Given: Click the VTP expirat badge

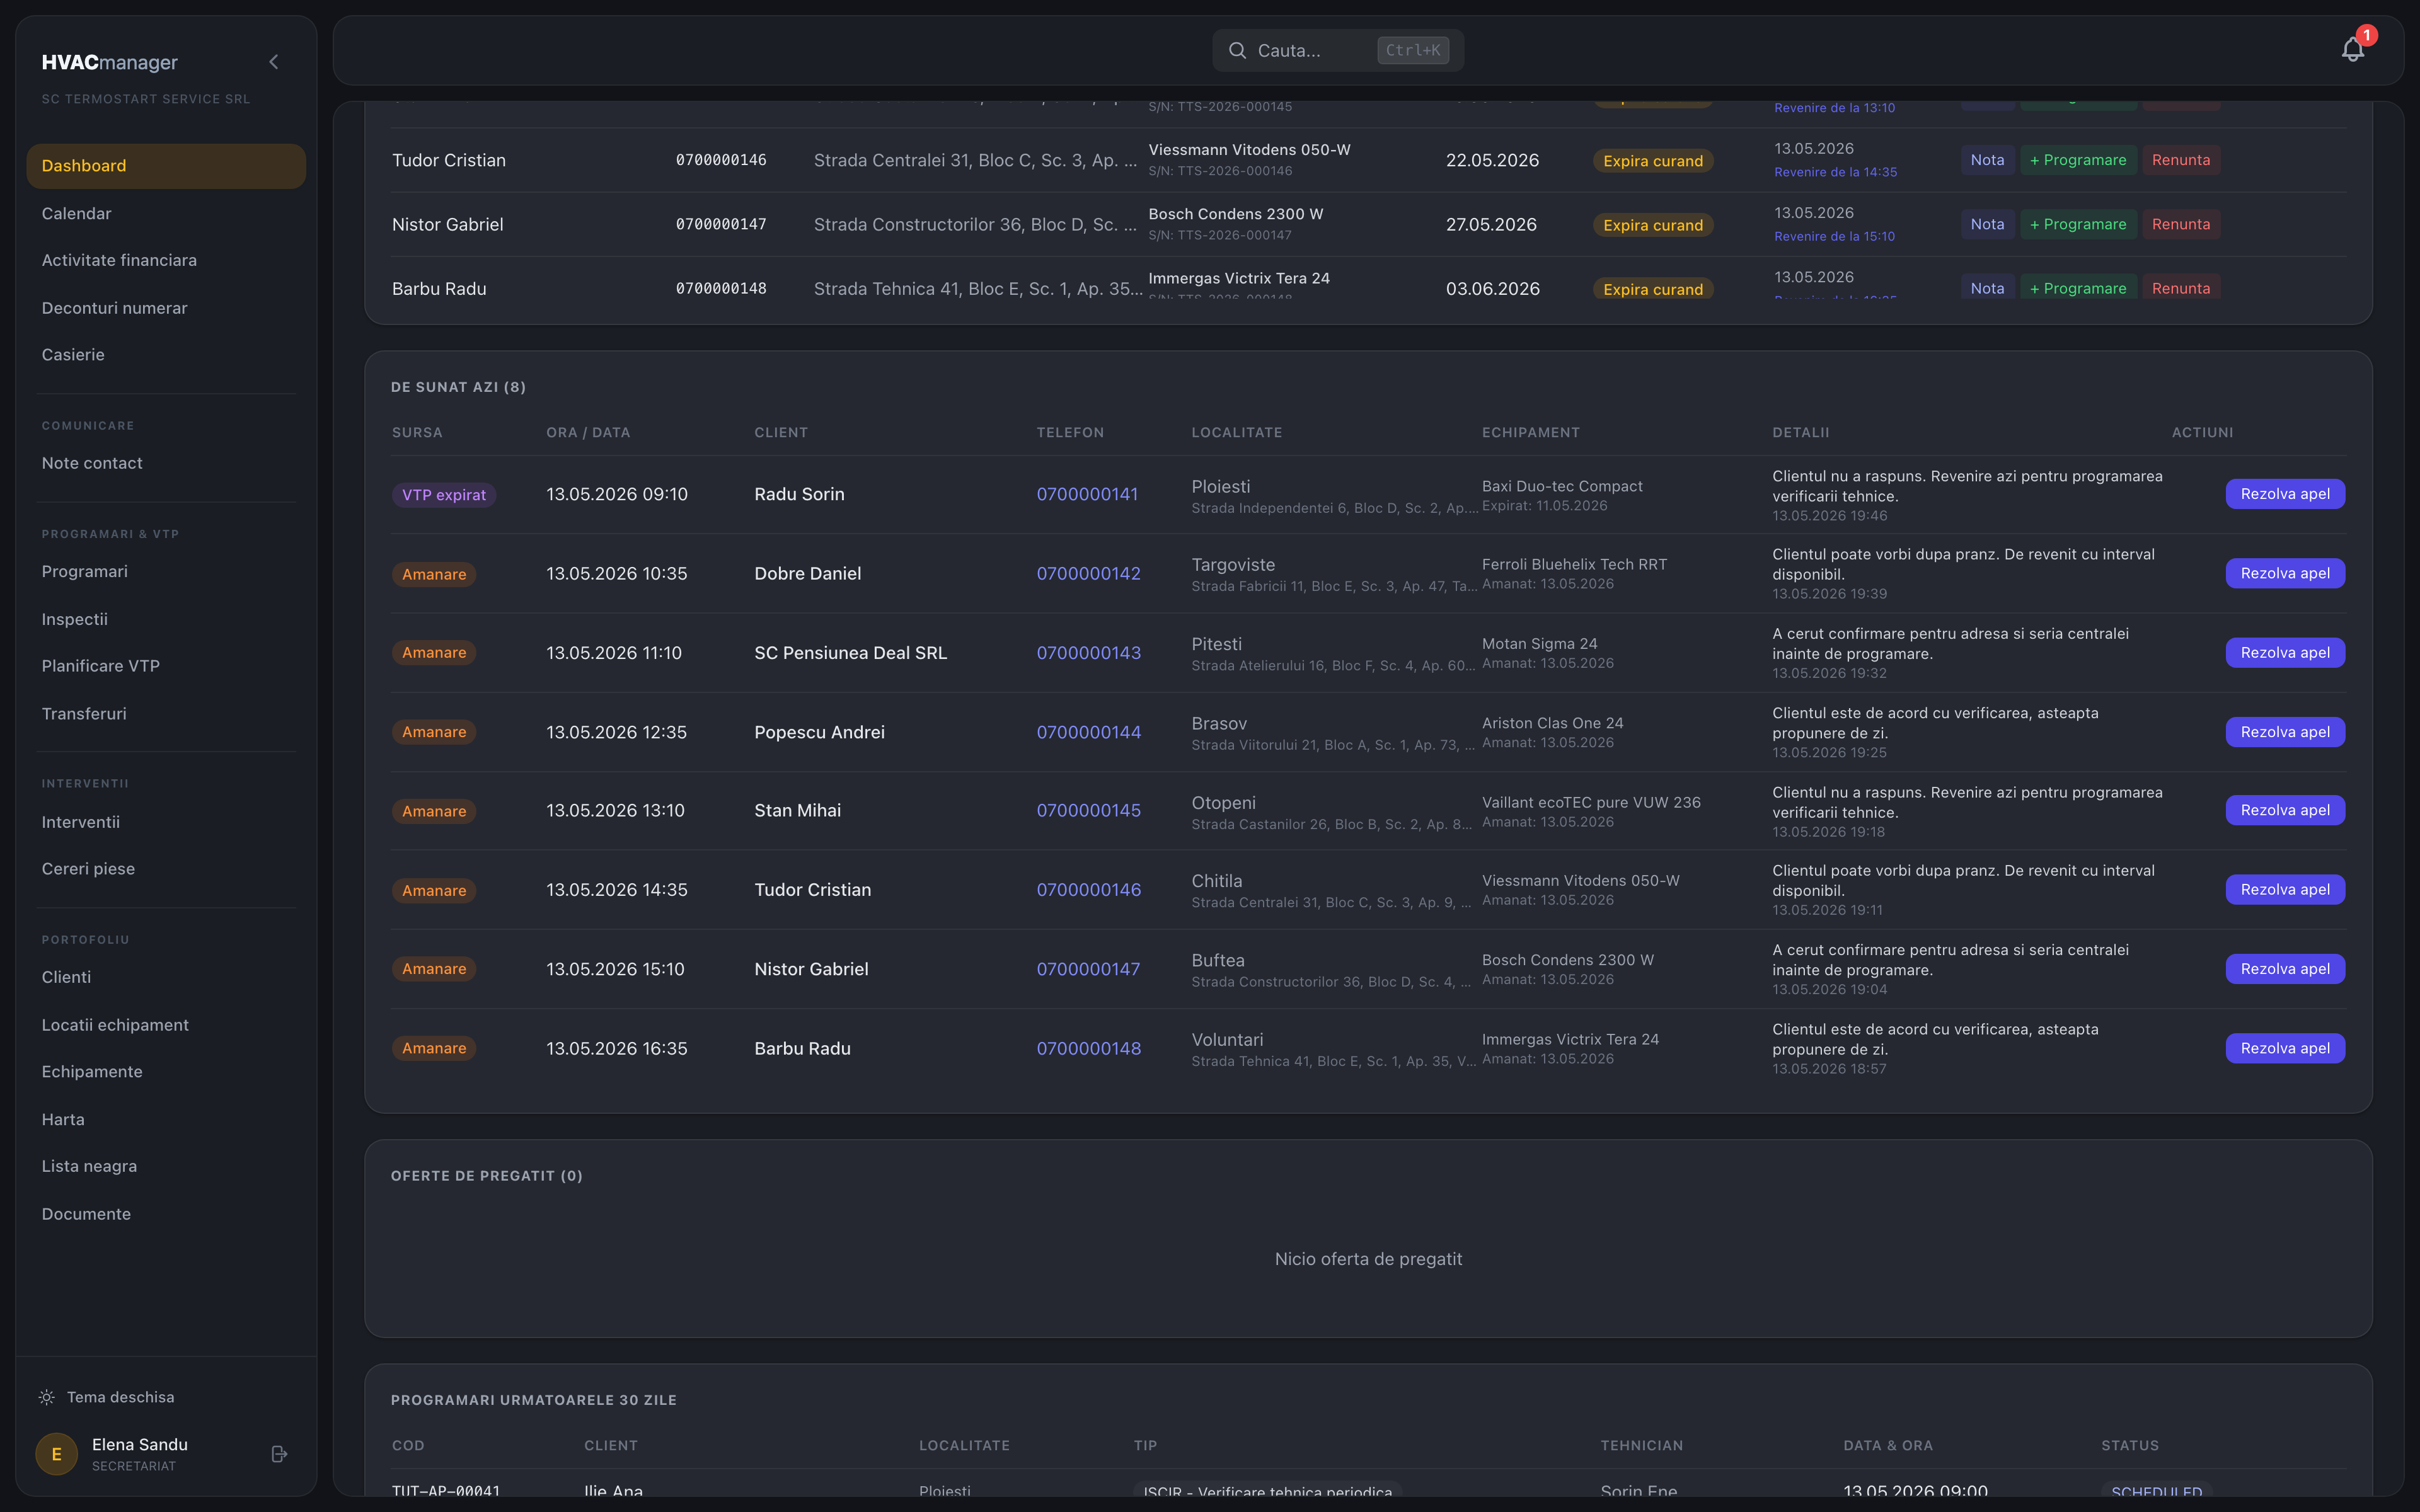Looking at the screenshot, I should click(444, 495).
